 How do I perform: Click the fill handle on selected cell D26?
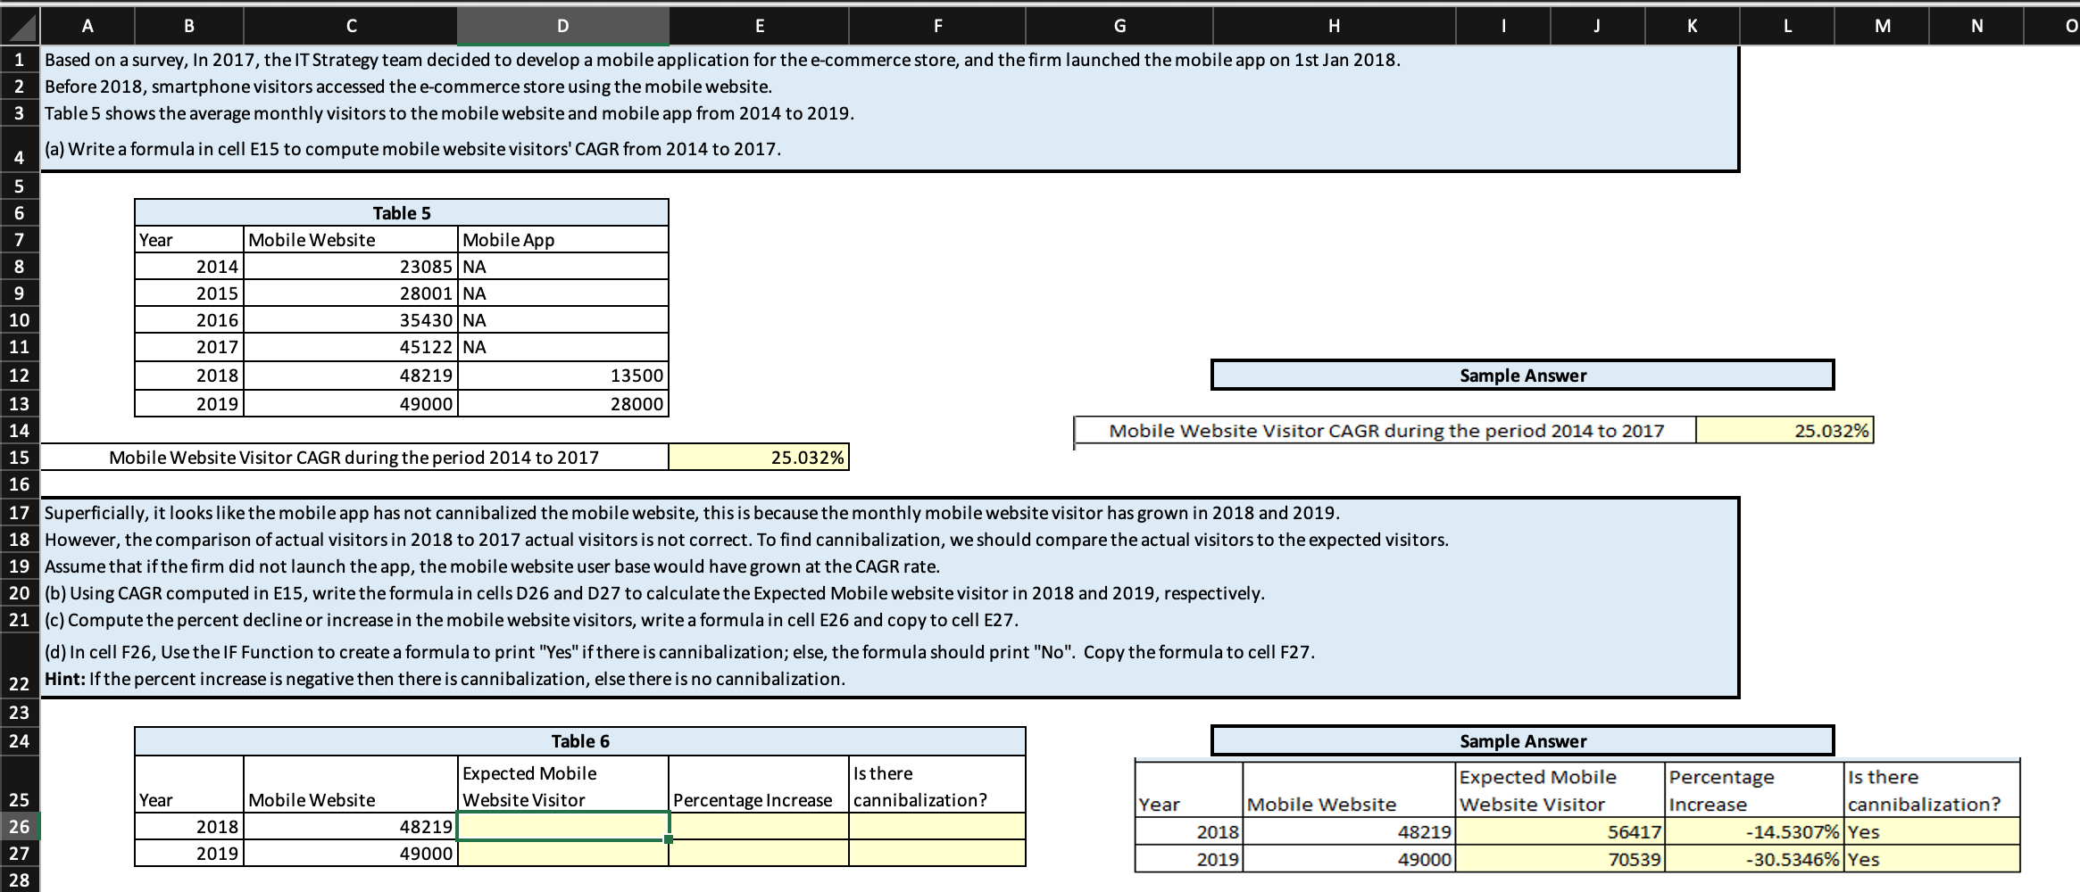tap(667, 840)
